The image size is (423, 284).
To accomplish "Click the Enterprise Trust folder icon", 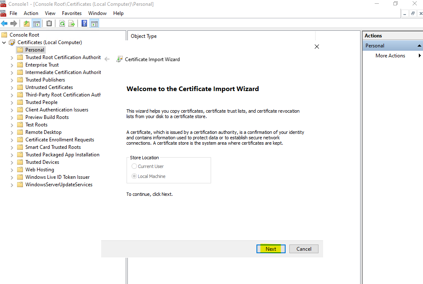I will tap(20, 65).
